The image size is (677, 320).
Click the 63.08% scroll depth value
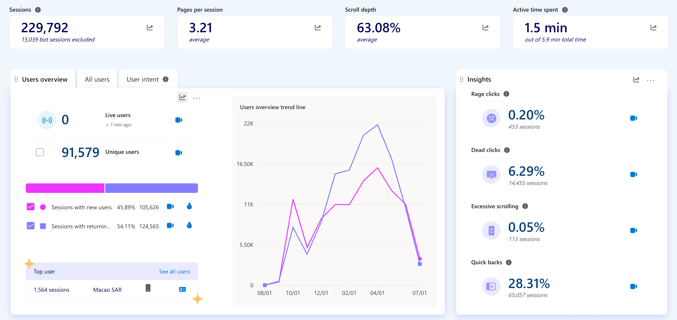pyautogui.click(x=379, y=28)
